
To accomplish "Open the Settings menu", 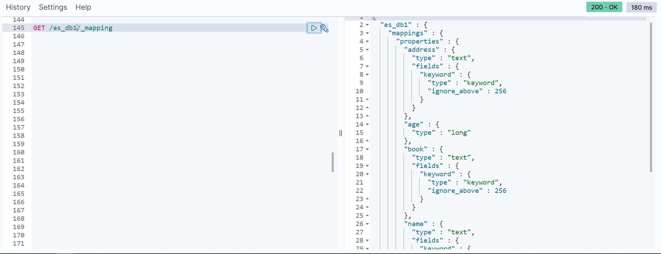I will [x=53, y=7].
